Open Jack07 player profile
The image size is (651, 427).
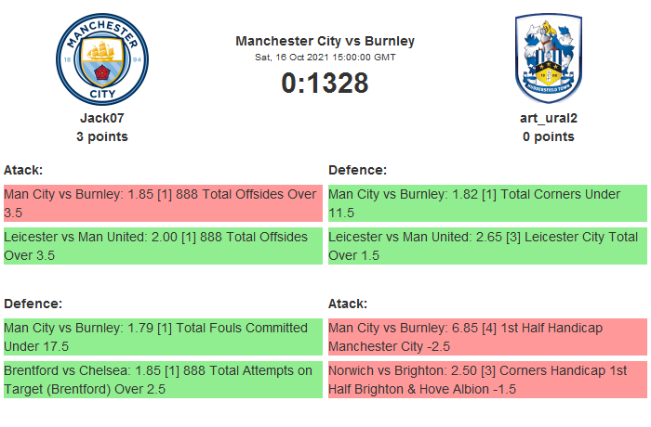(102, 118)
